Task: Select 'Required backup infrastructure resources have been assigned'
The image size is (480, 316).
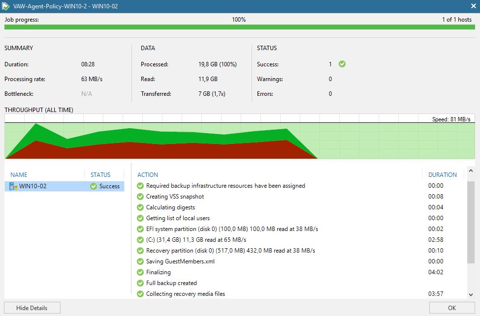Action: point(225,186)
